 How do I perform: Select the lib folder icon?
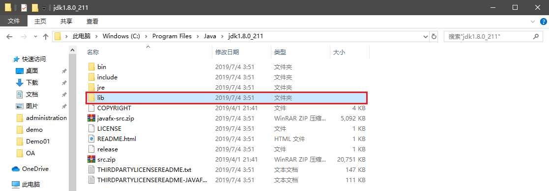[91, 98]
